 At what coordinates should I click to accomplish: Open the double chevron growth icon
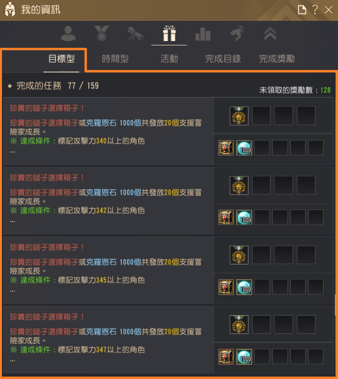(270, 33)
